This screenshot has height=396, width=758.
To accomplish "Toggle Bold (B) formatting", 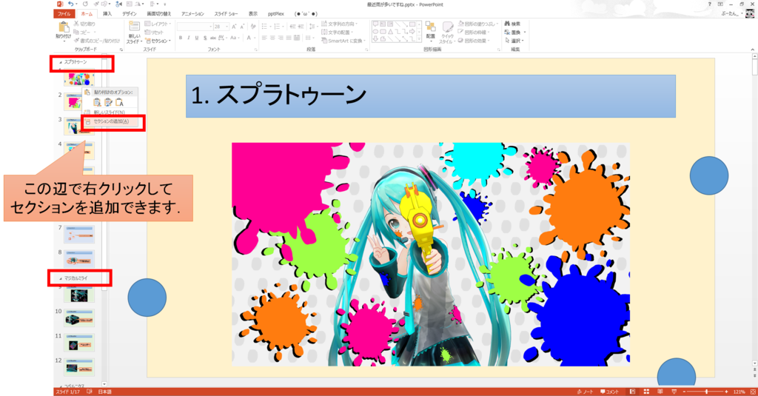I will point(181,38).
